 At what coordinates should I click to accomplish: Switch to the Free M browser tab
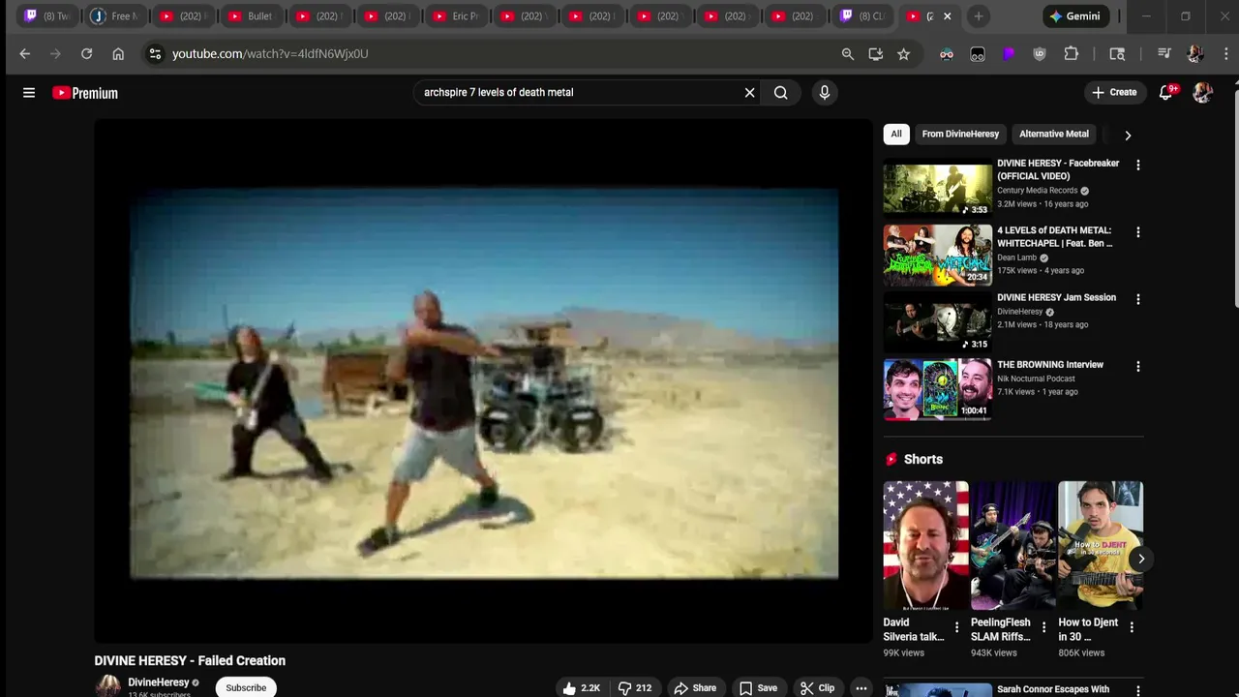(116, 16)
